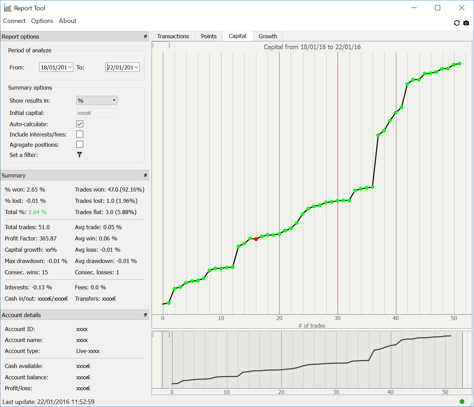The image size is (474, 407).
Task: Select the Capital tab
Action: (238, 36)
